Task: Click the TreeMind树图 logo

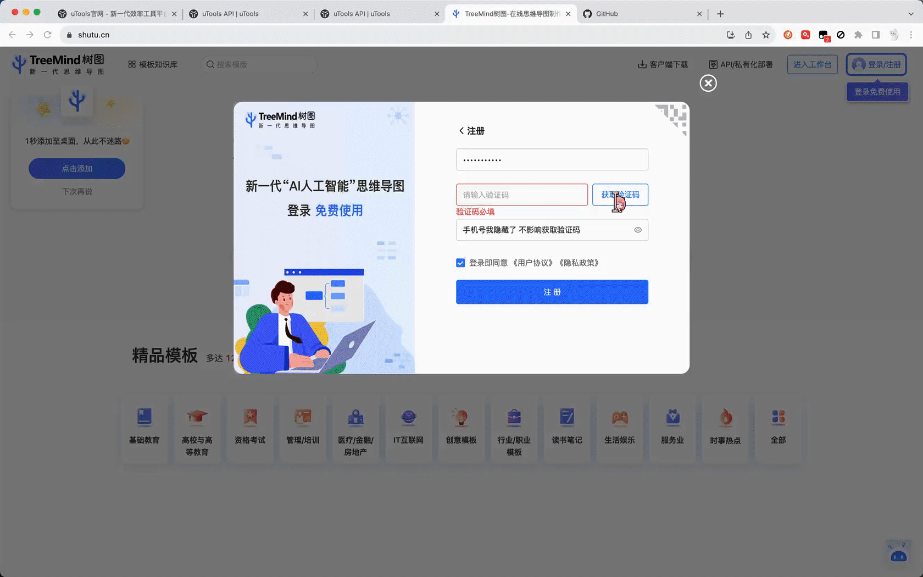Action: (57, 64)
